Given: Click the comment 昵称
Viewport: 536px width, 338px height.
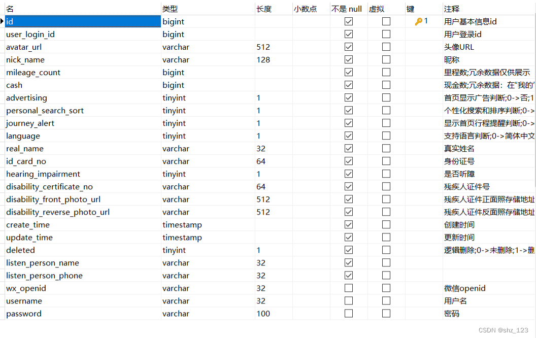Looking at the screenshot, I should coord(452,59).
